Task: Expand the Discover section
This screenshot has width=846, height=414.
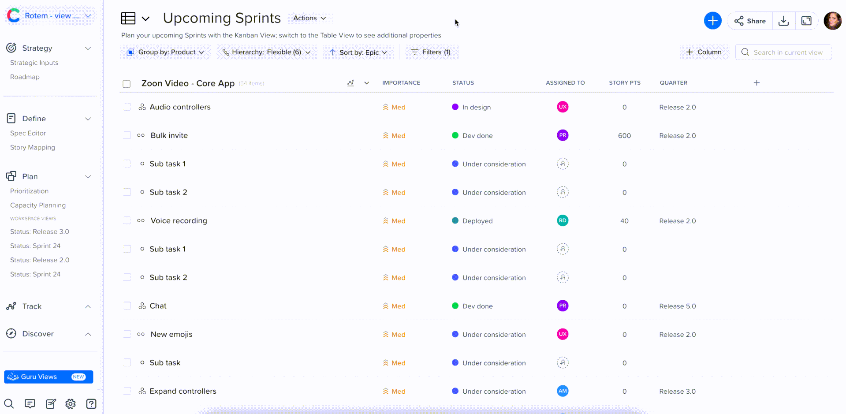Action: pyautogui.click(x=88, y=334)
